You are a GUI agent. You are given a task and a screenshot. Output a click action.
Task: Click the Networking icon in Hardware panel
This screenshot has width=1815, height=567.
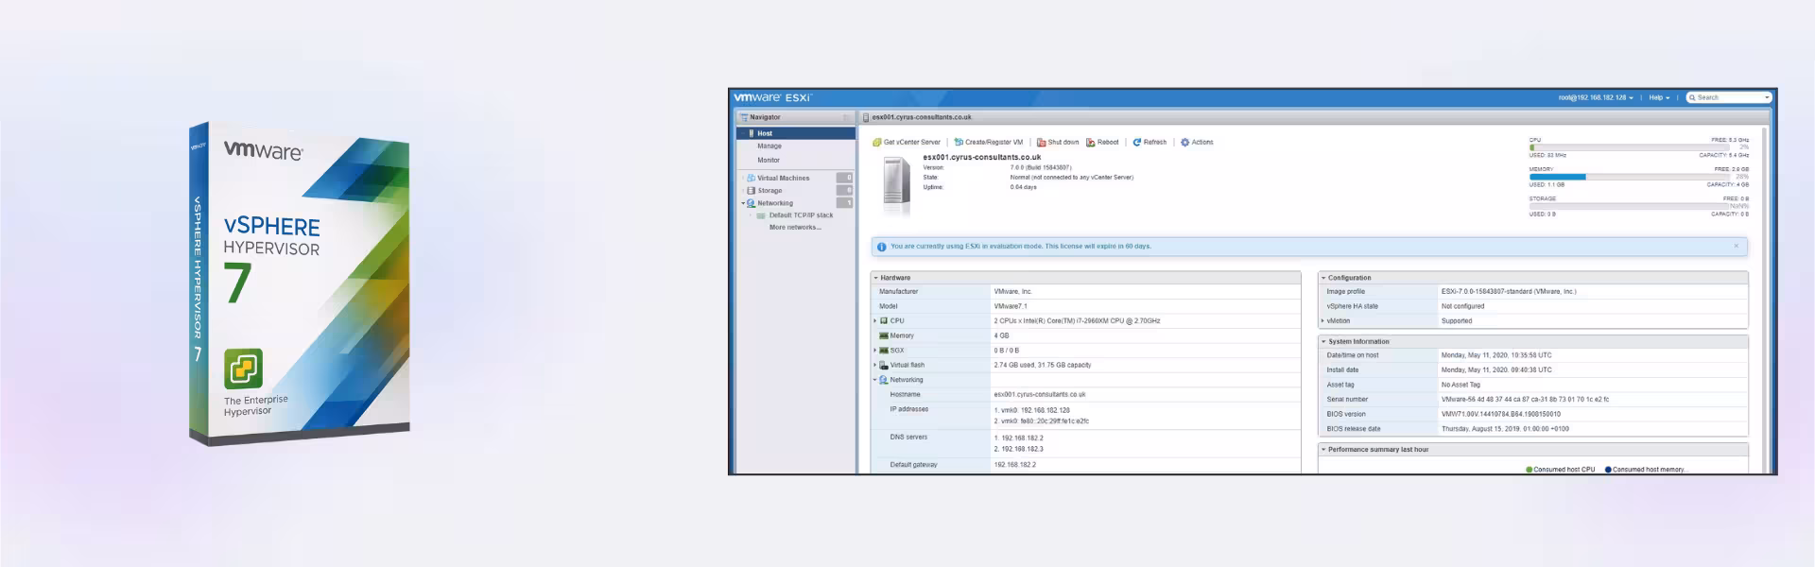pos(884,380)
